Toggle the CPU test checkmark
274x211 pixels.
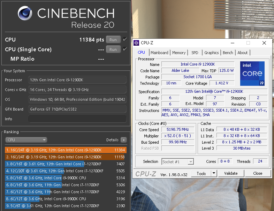tap(125, 39)
